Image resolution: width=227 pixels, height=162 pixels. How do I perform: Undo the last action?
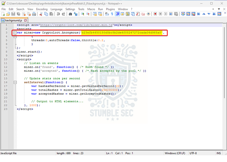pyautogui.click(x=58, y=14)
